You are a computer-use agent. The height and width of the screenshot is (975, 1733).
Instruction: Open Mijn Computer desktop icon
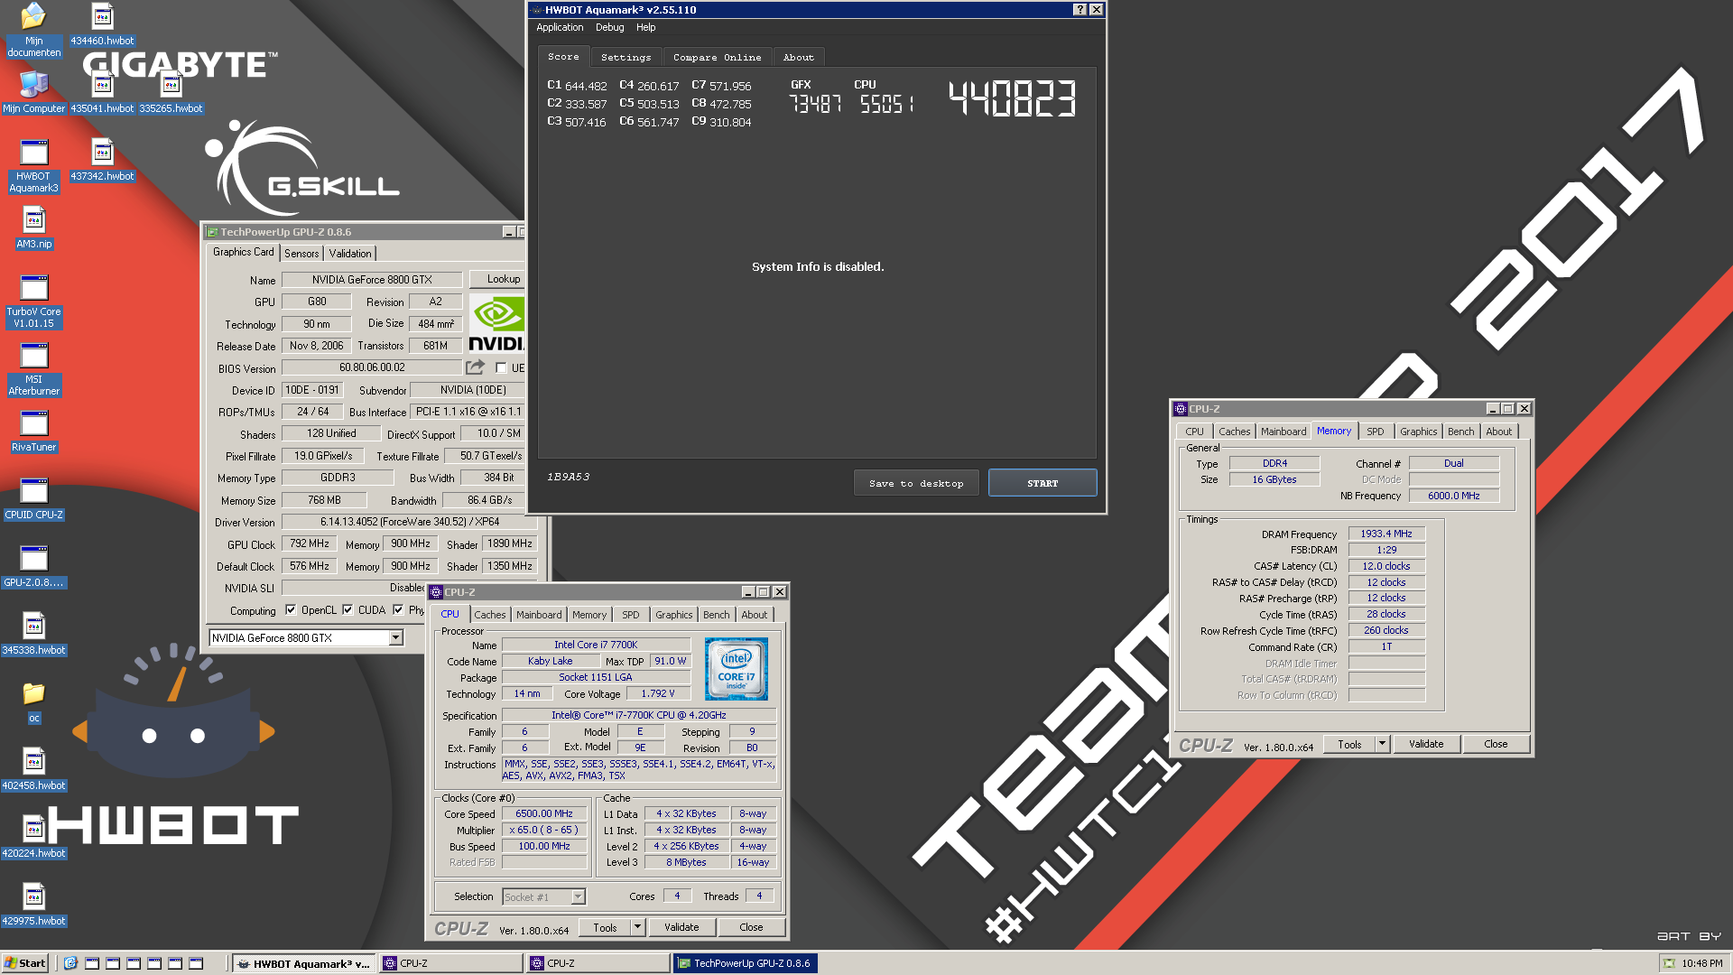coord(33,91)
